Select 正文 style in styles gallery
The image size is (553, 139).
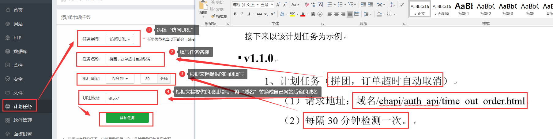(420, 9)
